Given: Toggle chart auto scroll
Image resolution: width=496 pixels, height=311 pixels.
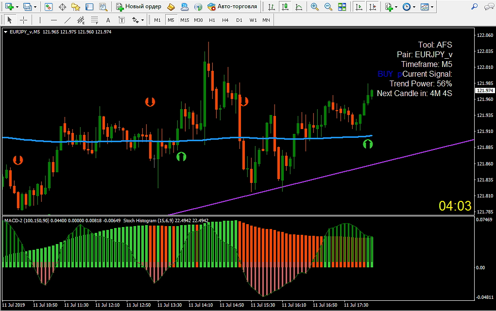Looking at the screenshot, I should click(359, 7).
